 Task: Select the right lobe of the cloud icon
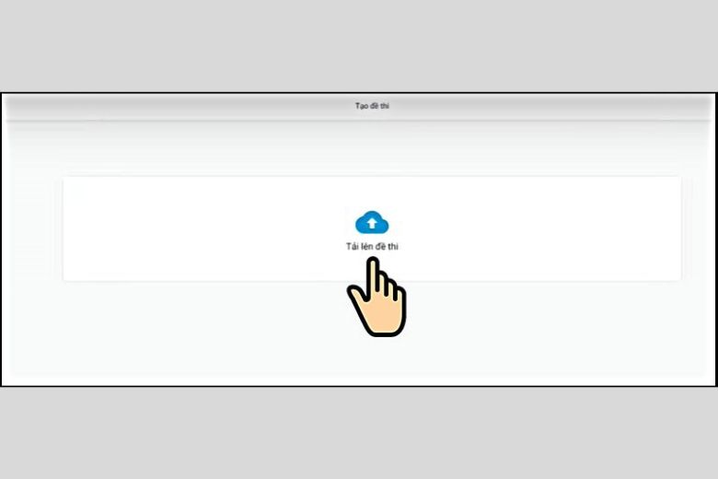point(383,226)
